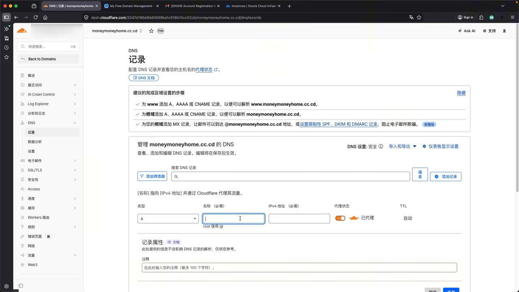
Task: Open the moneymoneyhome.cc.cd domain switcher
Action: [x=117, y=31]
